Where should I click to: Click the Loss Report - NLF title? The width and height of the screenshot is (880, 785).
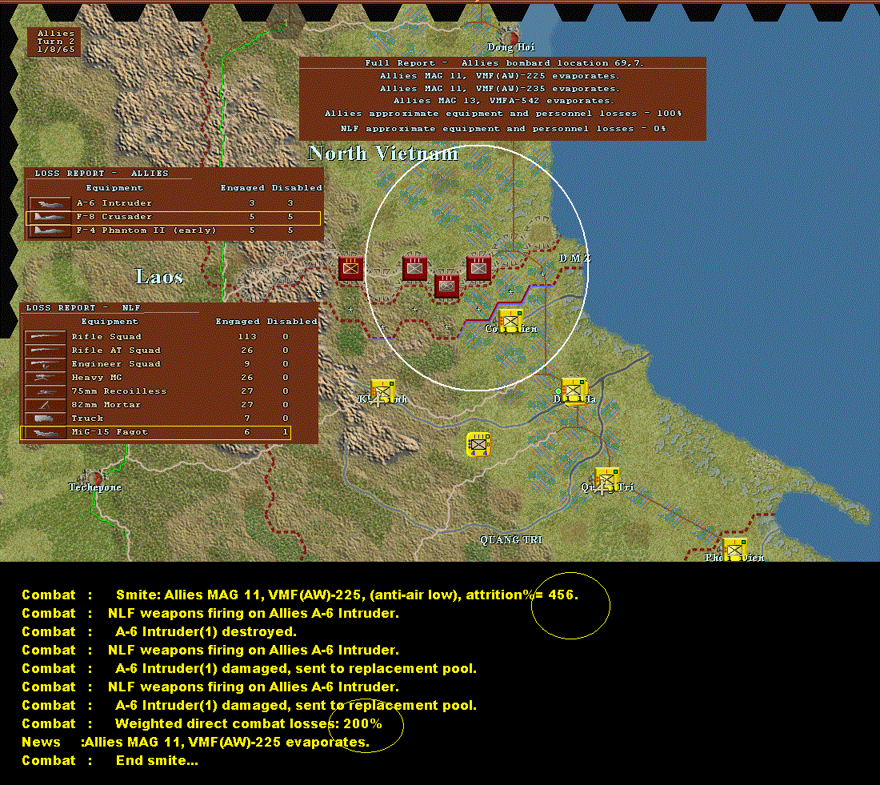(x=83, y=308)
